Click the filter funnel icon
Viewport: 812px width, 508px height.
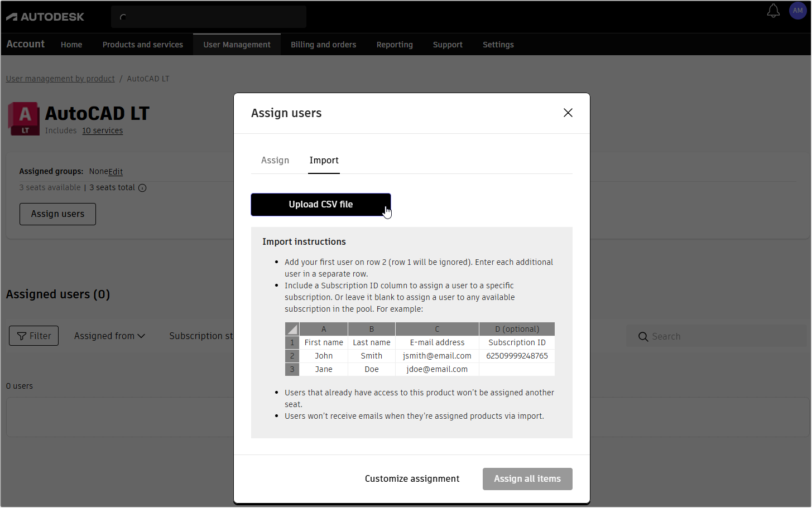click(23, 335)
